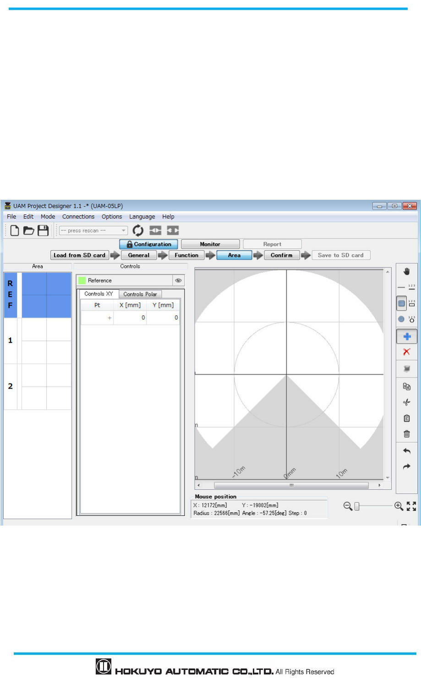Go to the Confirm step

point(282,255)
